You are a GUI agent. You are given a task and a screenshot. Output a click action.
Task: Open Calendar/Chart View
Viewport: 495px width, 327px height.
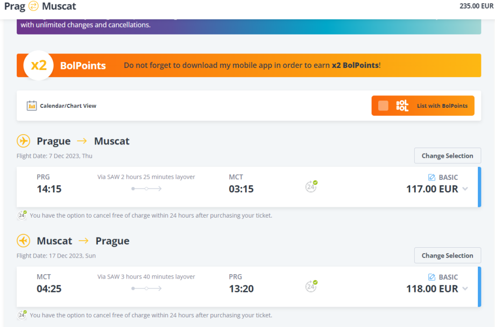[x=68, y=106]
